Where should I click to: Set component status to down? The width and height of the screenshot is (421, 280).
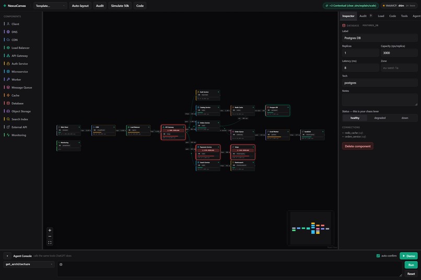tap(405, 118)
